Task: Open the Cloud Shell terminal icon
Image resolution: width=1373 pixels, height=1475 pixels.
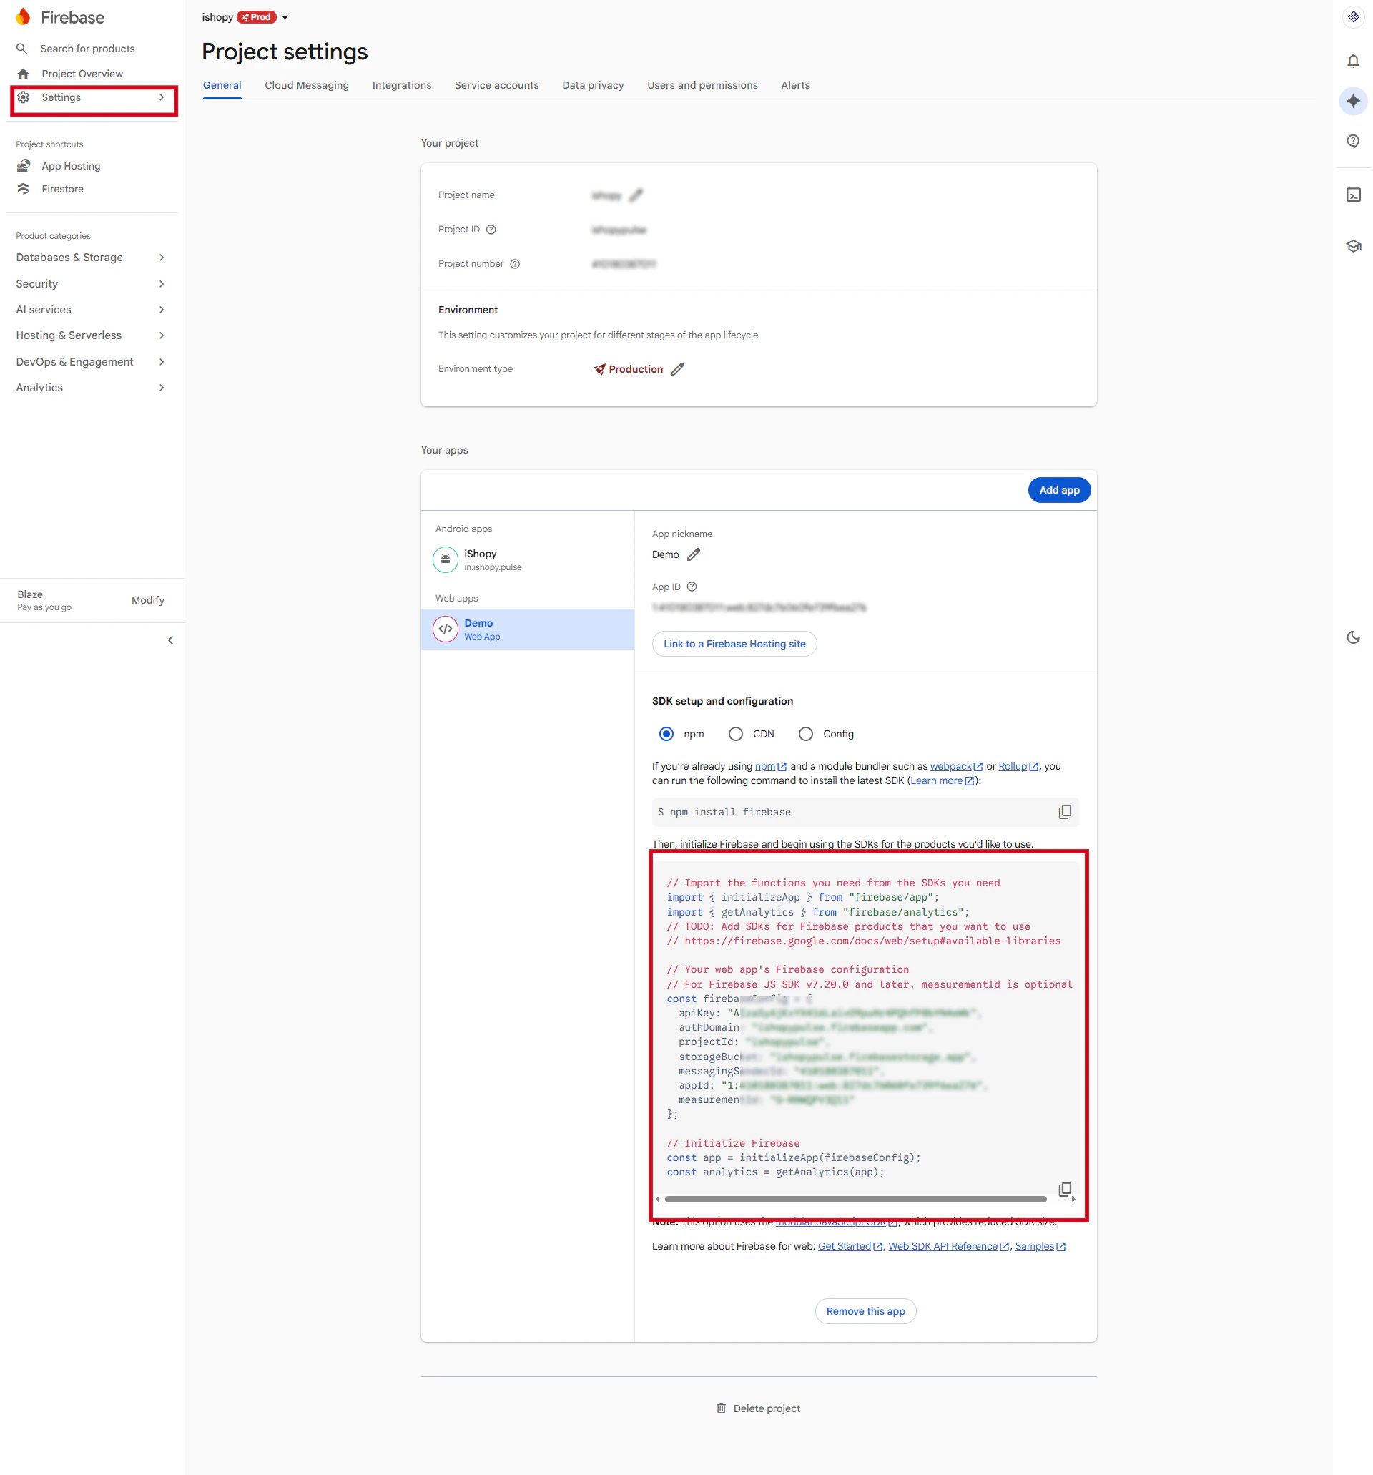Action: point(1353,195)
